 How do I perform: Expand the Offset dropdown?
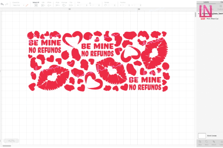point(49,5)
